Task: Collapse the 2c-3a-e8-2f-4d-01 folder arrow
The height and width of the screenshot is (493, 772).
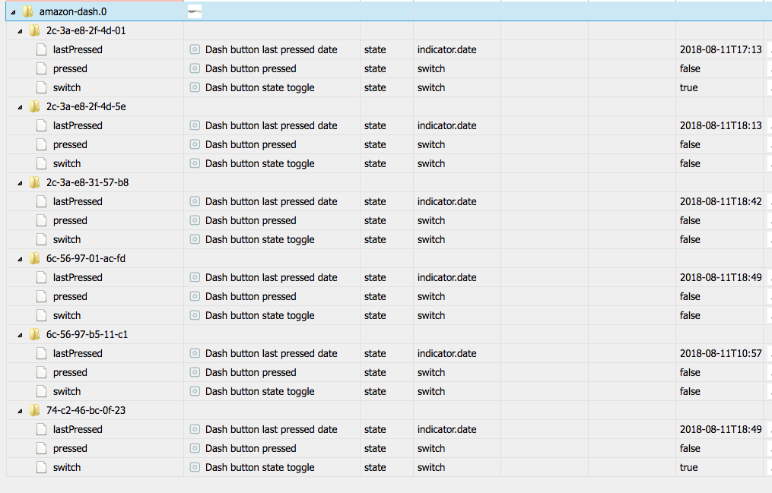Action: 21,31
